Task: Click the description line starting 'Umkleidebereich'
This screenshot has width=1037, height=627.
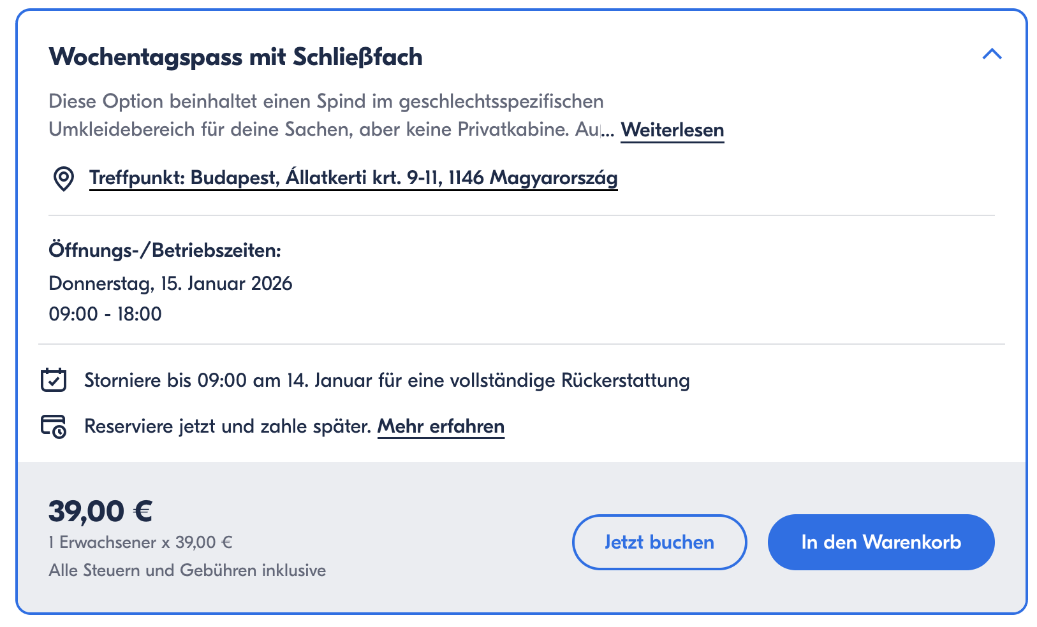Action: [x=324, y=130]
